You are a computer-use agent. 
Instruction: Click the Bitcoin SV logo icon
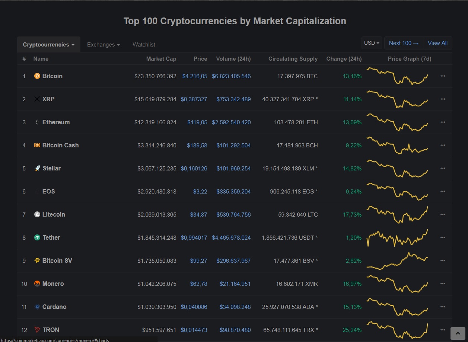point(37,261)
